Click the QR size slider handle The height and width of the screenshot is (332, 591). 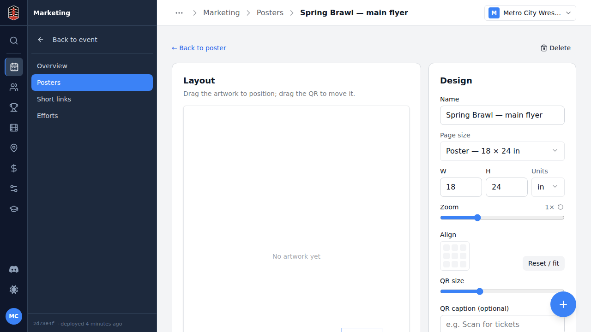(480, 291)
